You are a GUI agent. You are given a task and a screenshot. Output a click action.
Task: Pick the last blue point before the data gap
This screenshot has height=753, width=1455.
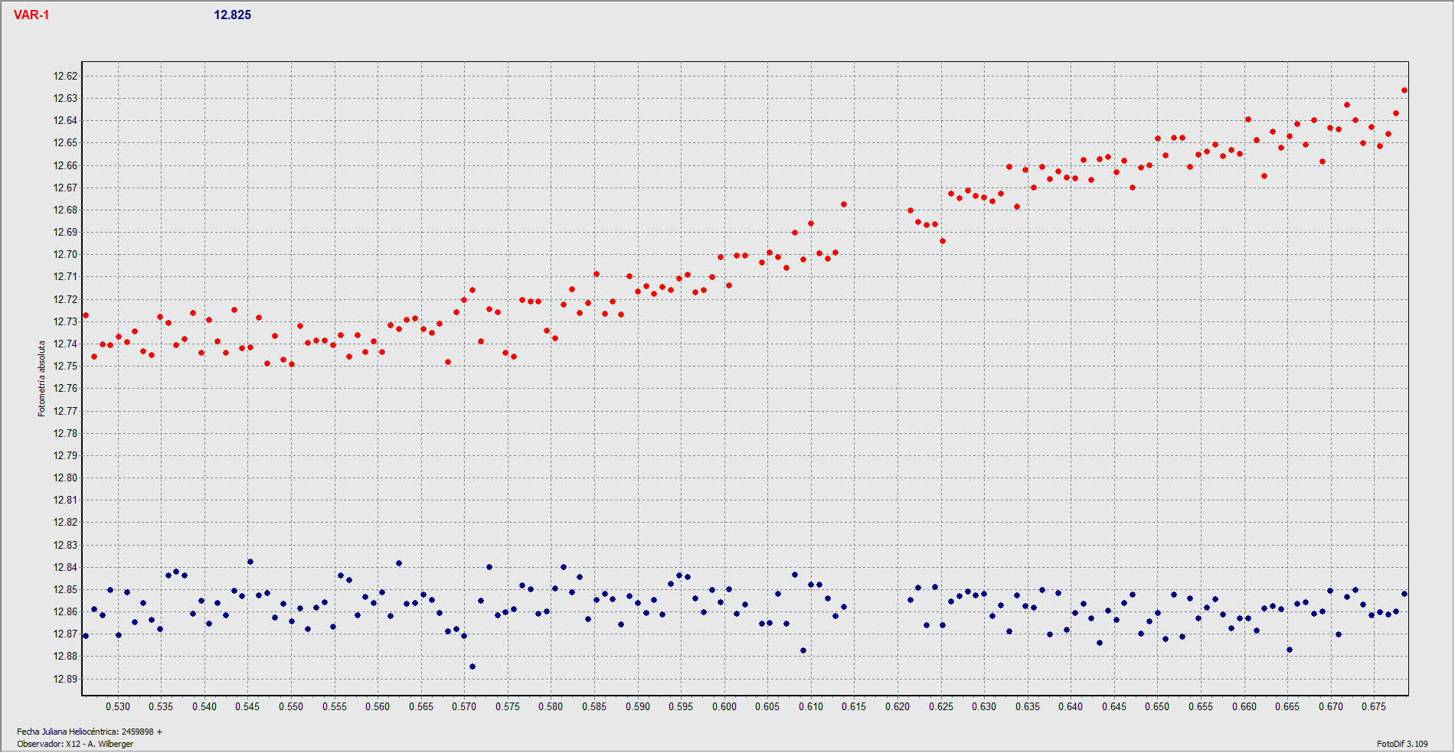[x=844, y=607]
